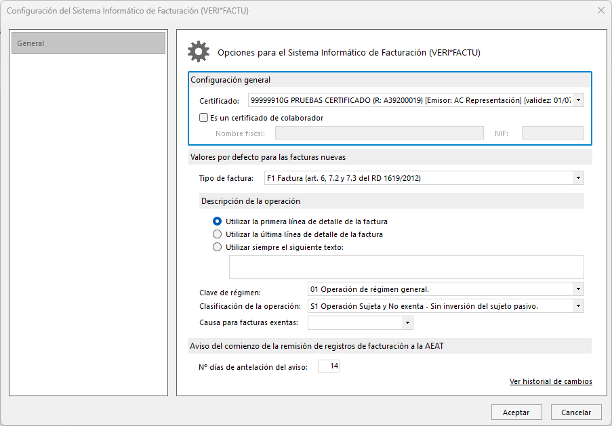The width and height of the screenshot is (612, 426).
Task: Open the Certificado dropdown arrow
Action: 578,100
